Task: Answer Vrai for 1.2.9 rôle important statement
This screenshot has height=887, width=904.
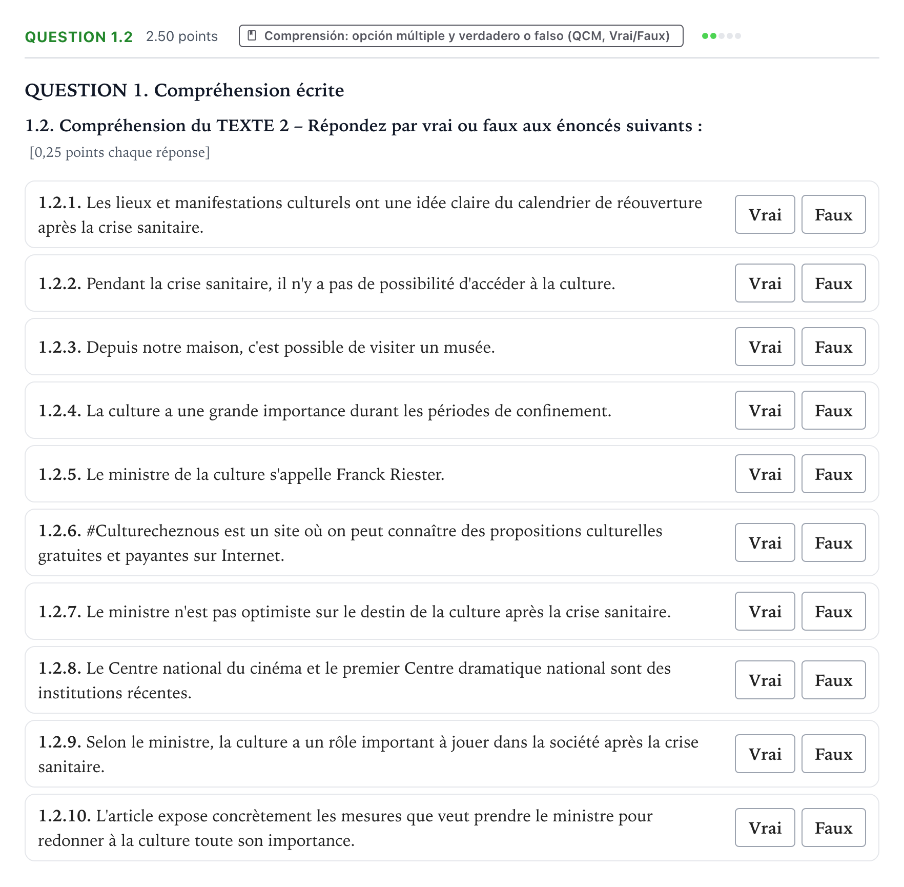Action: coord(765,754)
